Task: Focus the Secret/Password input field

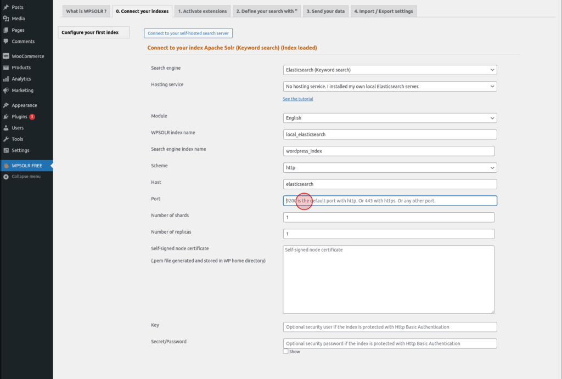Action: pos(390,343)
